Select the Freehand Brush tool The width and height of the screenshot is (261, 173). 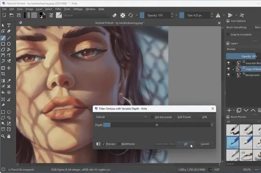tap(3, 38)
